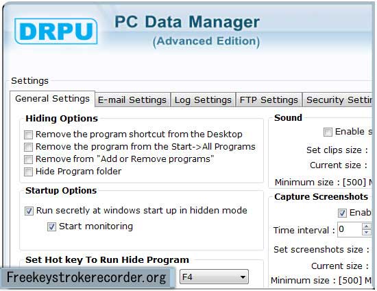Go to Security Settings tab

(x=337, y=100)
